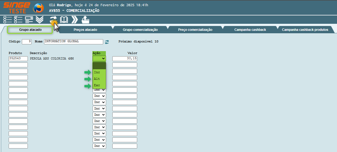The image size is (337, 152).
Task: Click the round Singe logo icon
Action: coord(38,8)
